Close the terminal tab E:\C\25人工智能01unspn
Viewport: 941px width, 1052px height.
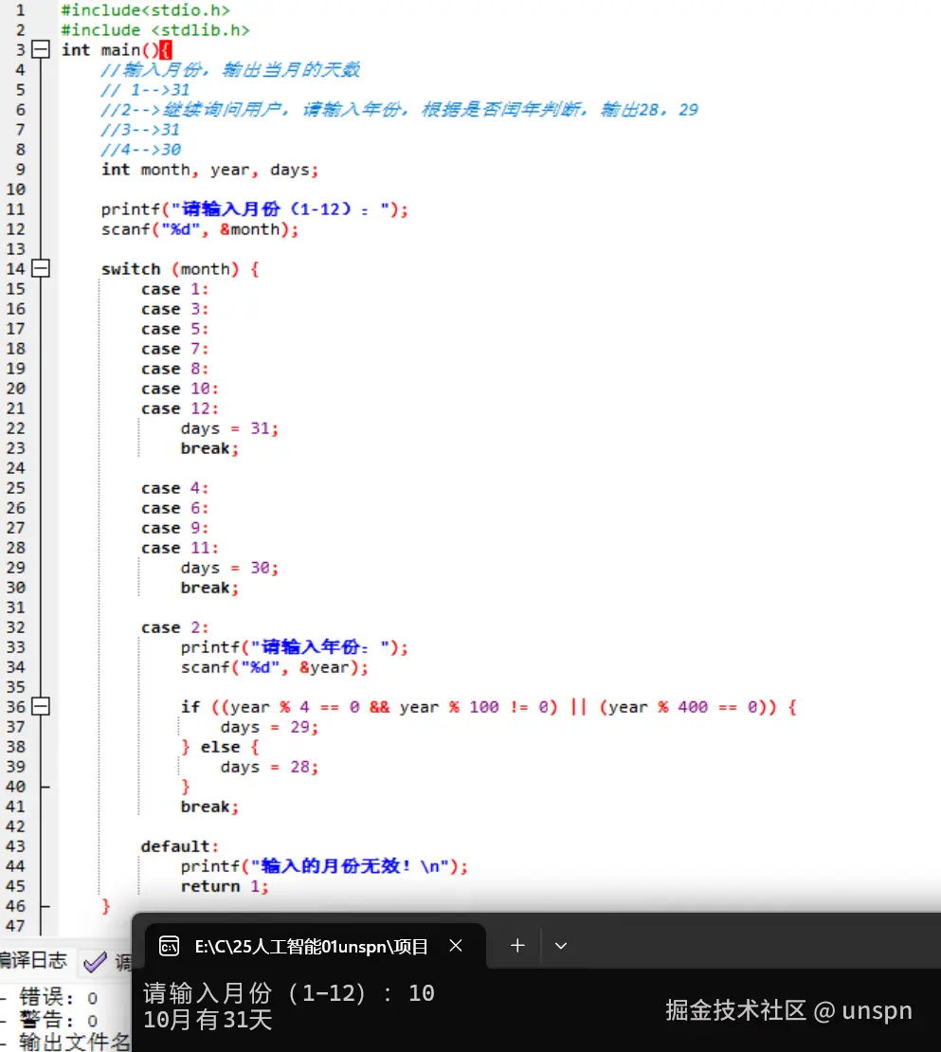click(456, 946)
